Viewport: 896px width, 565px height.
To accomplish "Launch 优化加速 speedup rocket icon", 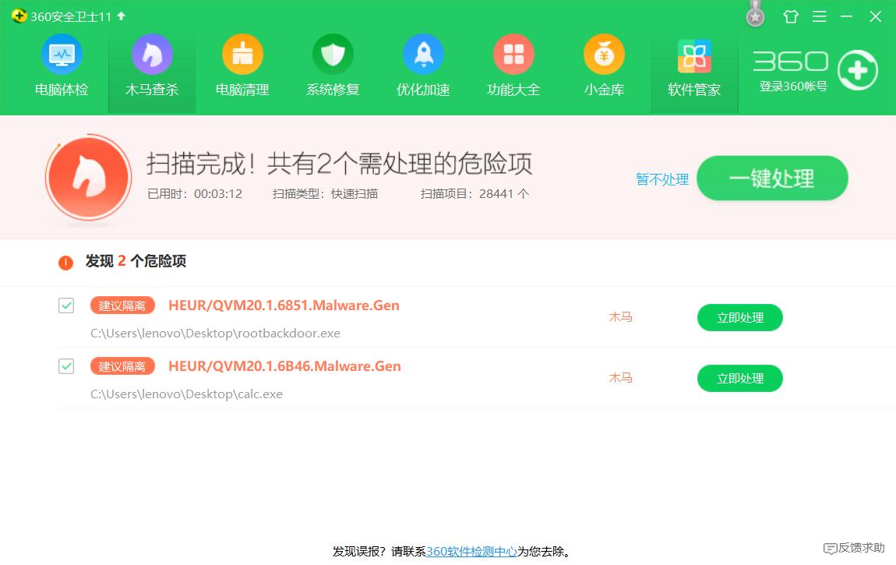I will 423,55.
